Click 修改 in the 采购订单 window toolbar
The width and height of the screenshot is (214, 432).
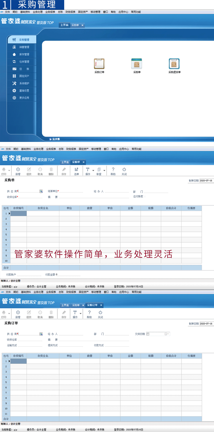(x=29, y=314)
